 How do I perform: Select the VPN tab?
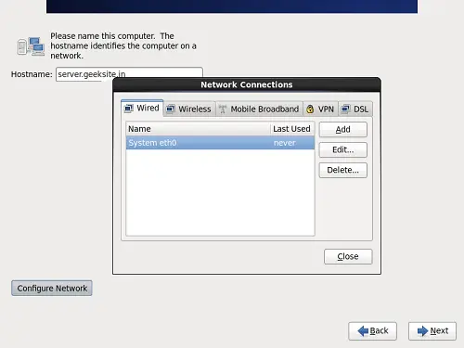pos(320,110)
